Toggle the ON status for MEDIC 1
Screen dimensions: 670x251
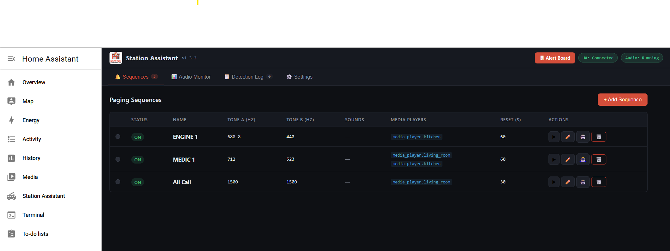138,159
